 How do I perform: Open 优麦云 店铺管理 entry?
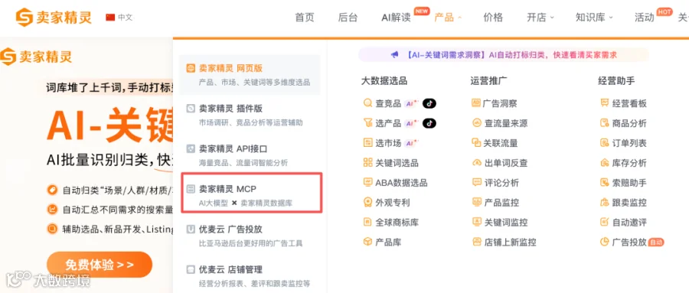[250, 275]
